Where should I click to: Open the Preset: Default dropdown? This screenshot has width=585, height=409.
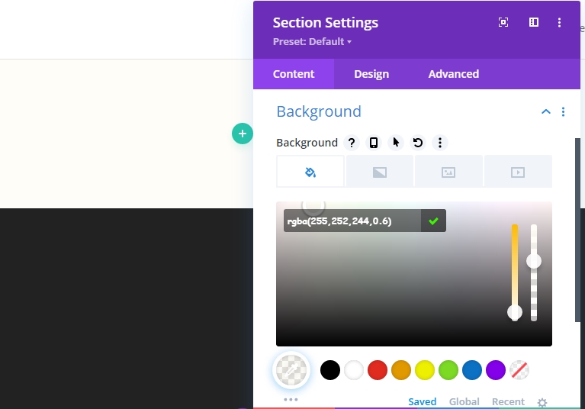pyautogui.click(x=312, y=41)
